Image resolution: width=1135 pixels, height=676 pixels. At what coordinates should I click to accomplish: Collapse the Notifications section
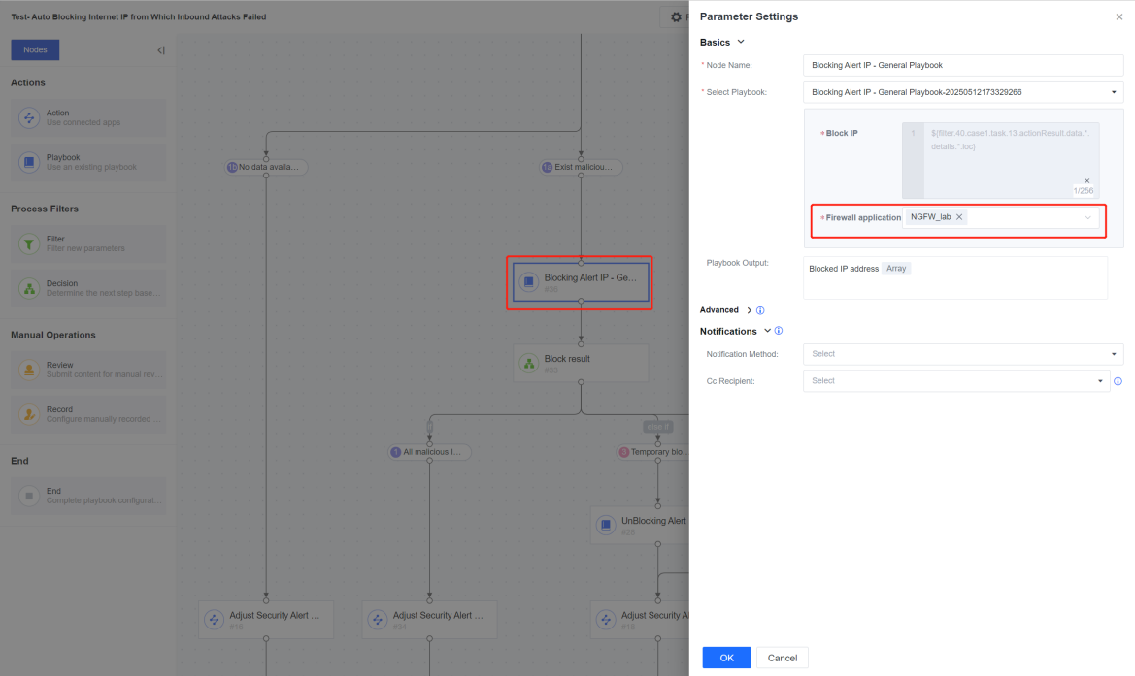(767, 331)
